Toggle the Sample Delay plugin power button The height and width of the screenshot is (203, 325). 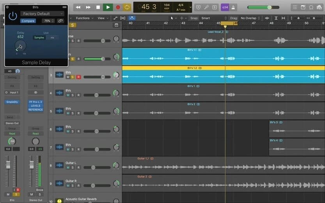pyautogui.click(x=13, y=16)
